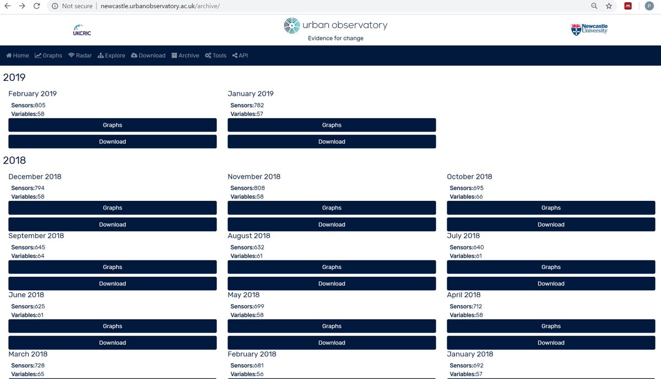
Task: View Graphs for February 2019
Action: pos(112,125)
